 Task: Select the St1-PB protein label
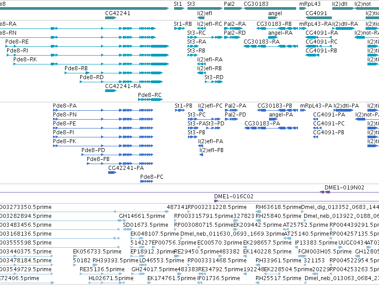point(183,106)
